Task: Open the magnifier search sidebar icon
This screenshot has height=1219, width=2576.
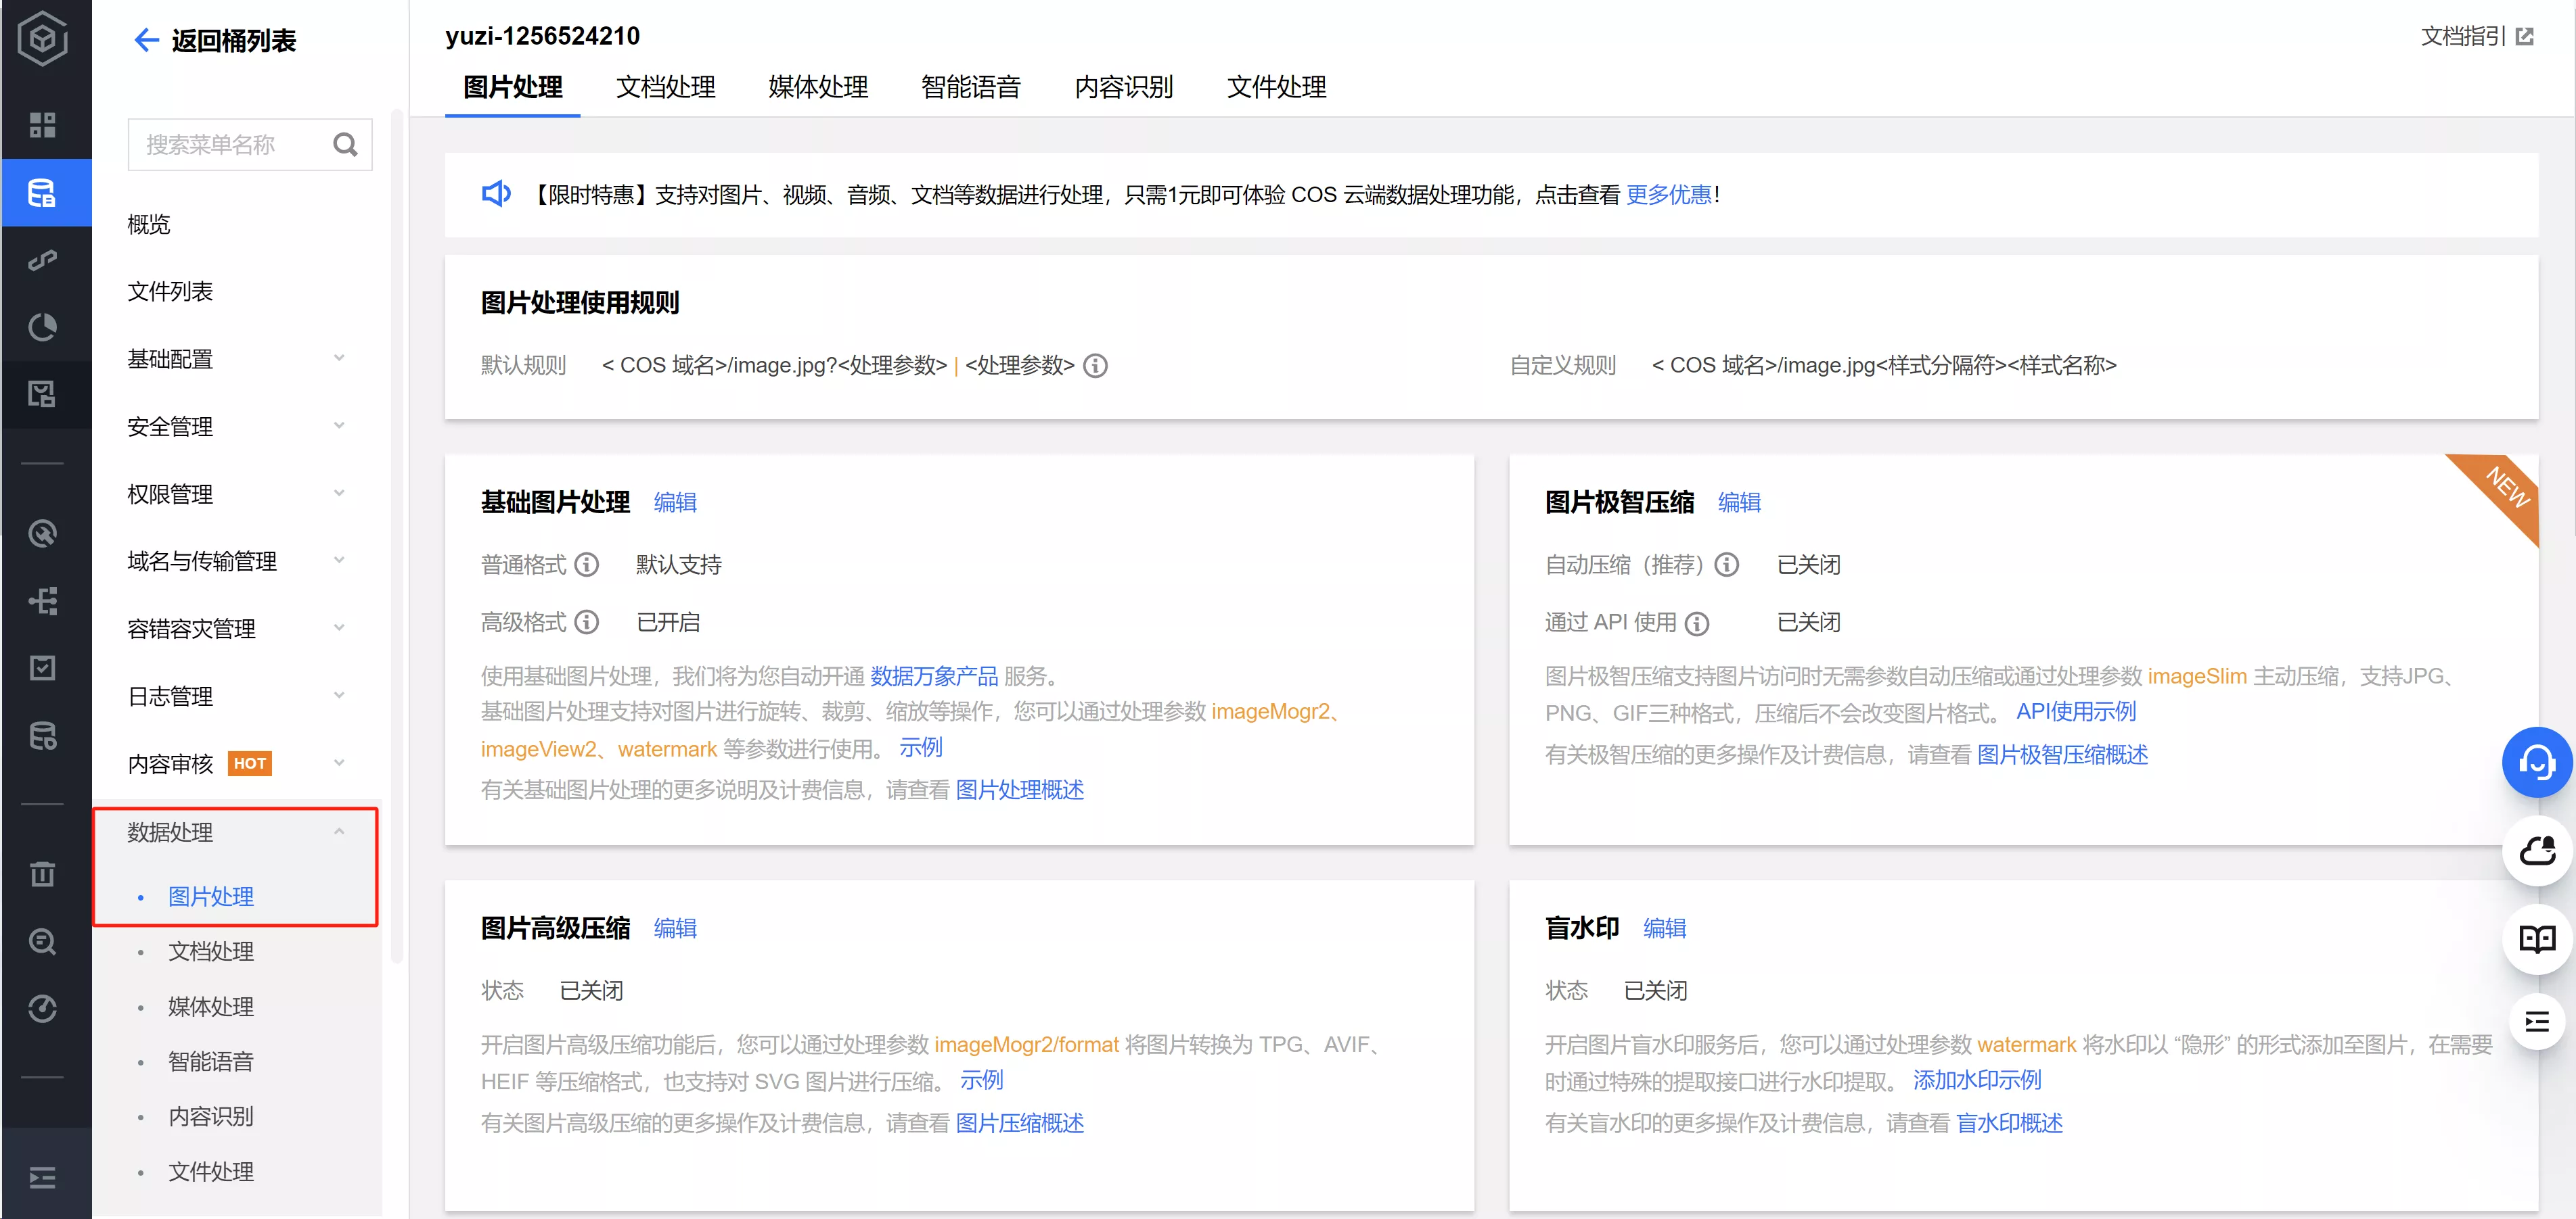Action: (43, 941)
